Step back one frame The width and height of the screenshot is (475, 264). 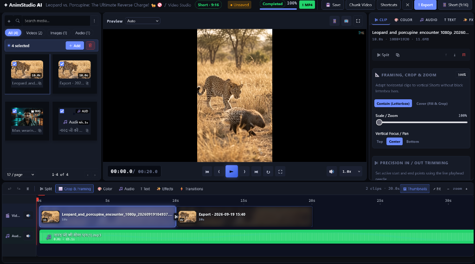click(219, 172)
